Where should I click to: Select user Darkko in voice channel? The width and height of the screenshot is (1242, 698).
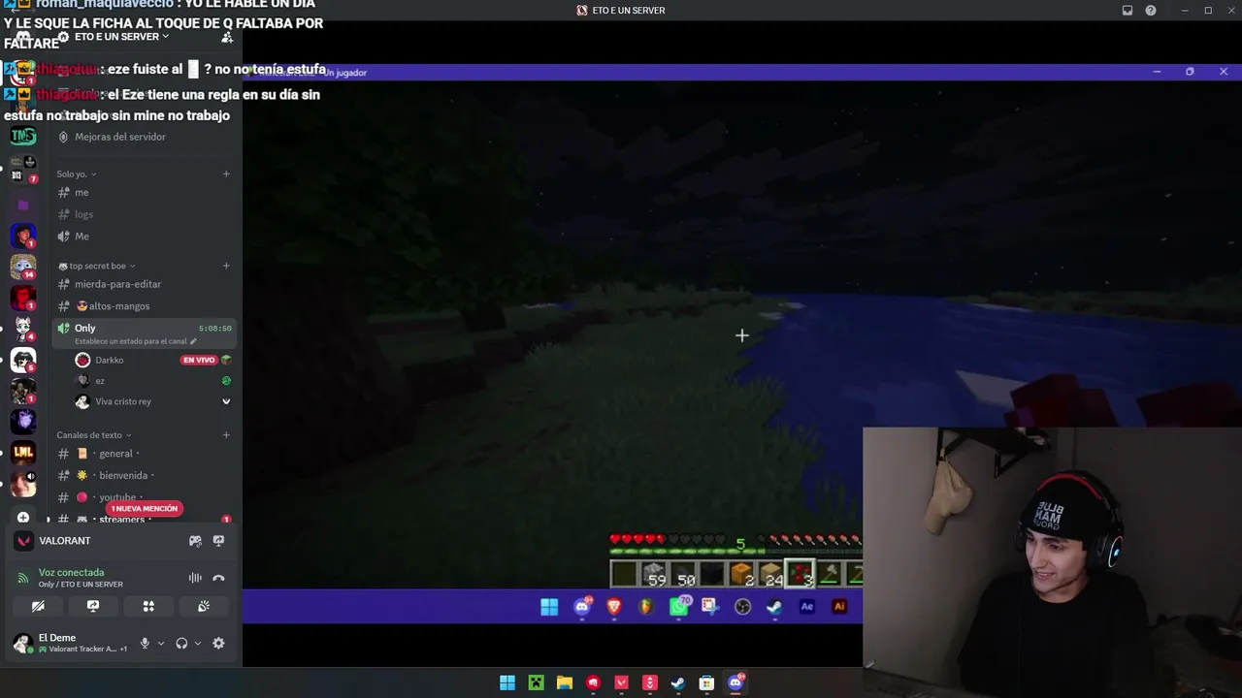pos(109,360)
